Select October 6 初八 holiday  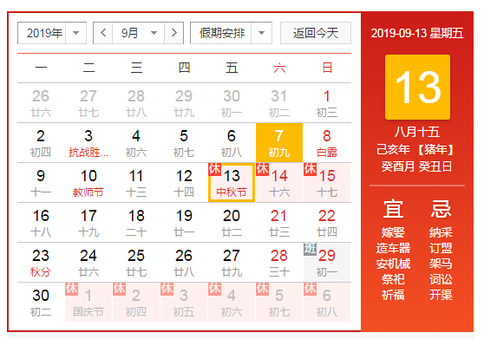[x=327, y=302]
